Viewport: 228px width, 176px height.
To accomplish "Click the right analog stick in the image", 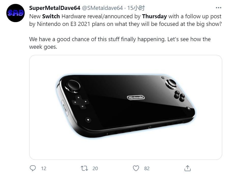I will (172, 83).
